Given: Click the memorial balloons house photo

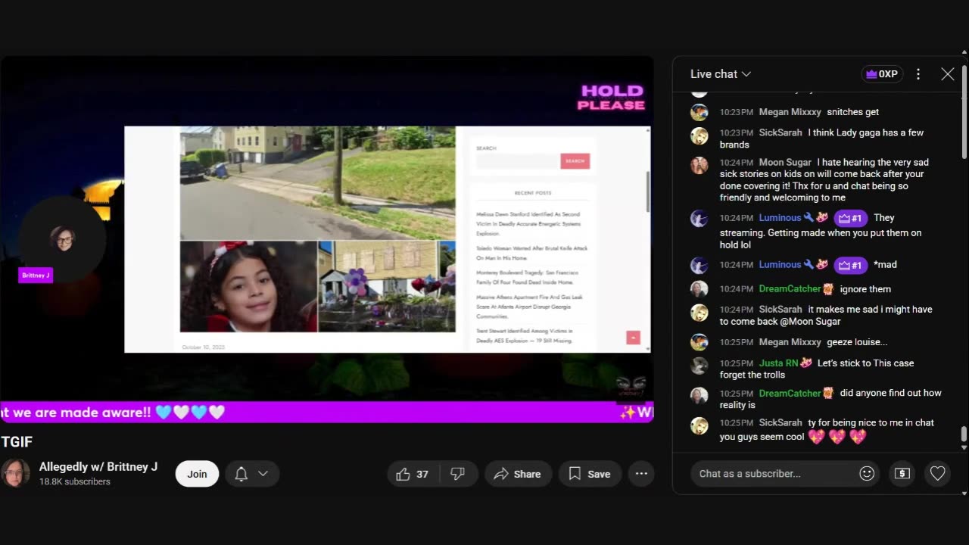Looking at the screenshot, I should coord(387,287).
